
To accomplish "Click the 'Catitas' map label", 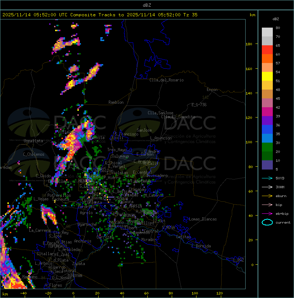I will tap(183, 237).
